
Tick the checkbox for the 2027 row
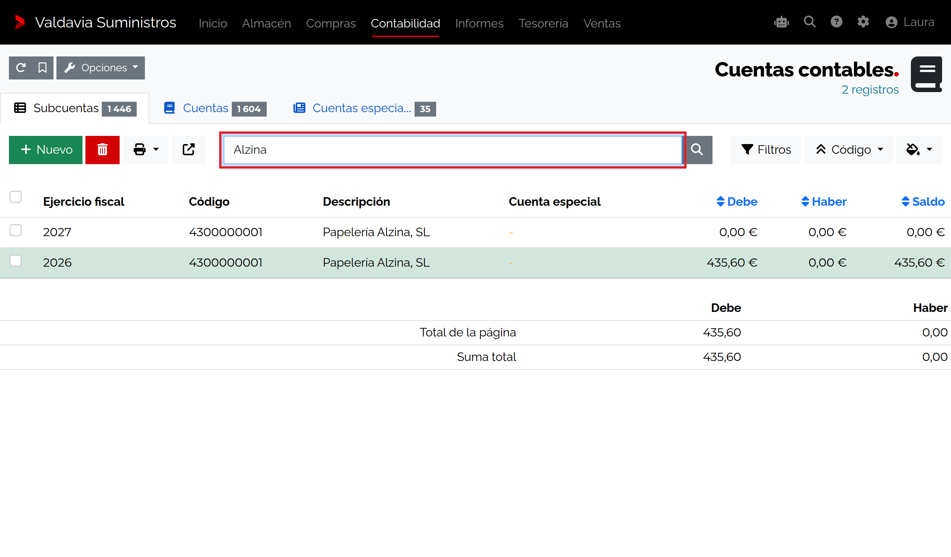point(16,230)
